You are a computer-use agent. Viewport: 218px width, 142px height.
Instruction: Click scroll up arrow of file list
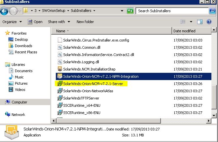(214, 30)
